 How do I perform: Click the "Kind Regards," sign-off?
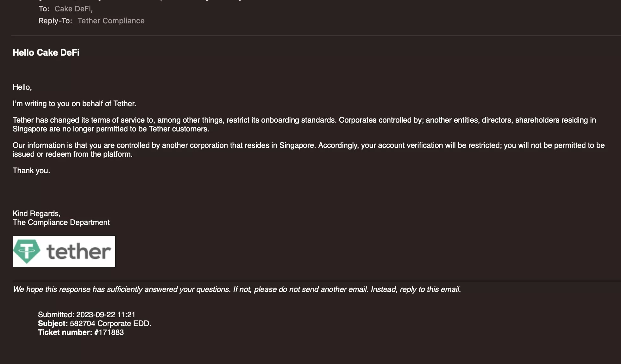click(x=36, y=214)
